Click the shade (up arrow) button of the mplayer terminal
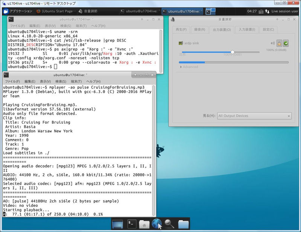This screenshot has height=232, width=301. pos(135,75)
